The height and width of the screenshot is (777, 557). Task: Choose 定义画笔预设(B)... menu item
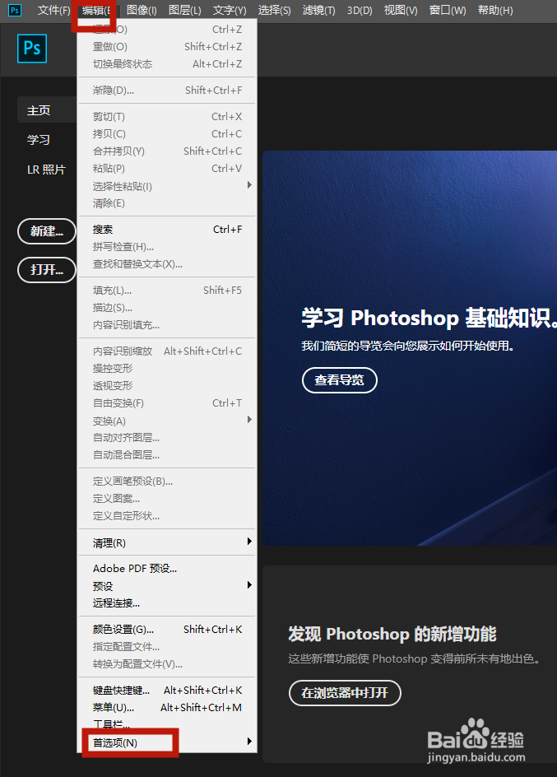(167, 482)
